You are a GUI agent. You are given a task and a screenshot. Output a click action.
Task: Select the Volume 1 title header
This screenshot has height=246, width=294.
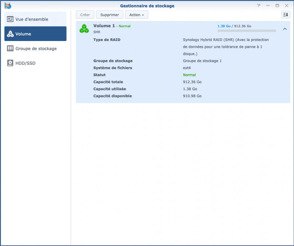[104, 26]
